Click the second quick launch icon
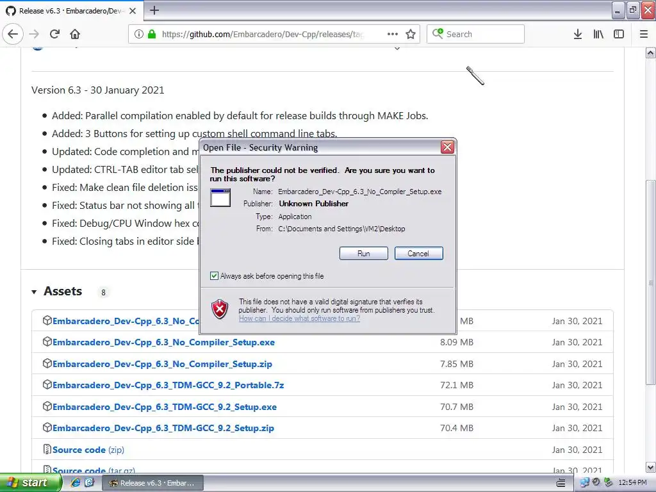 (90, 483)
